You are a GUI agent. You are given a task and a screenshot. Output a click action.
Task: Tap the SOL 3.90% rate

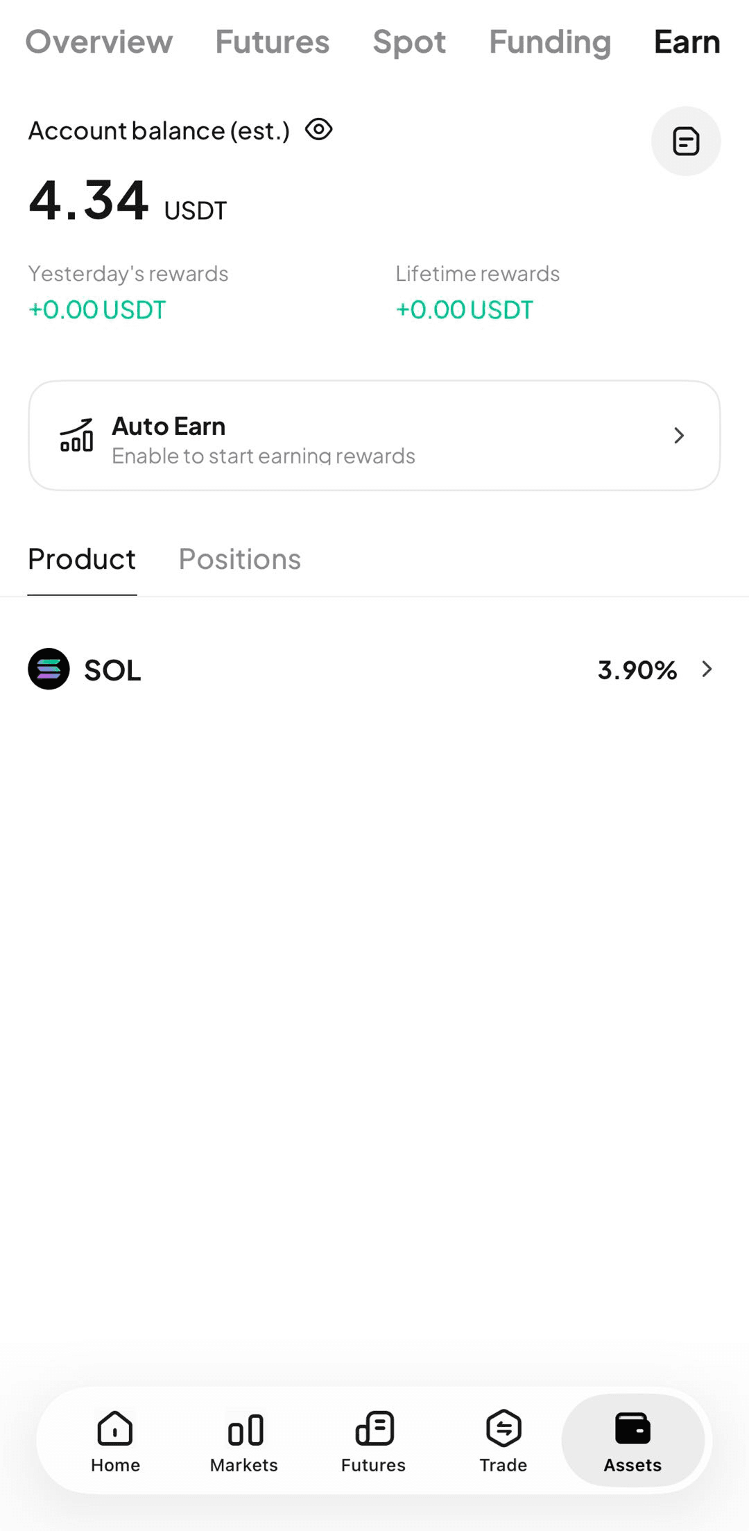click(637, 670)
